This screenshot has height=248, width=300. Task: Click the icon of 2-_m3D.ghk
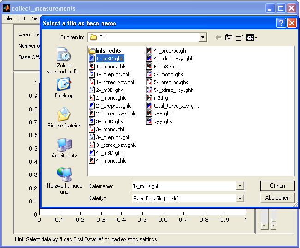pos(92,90)
